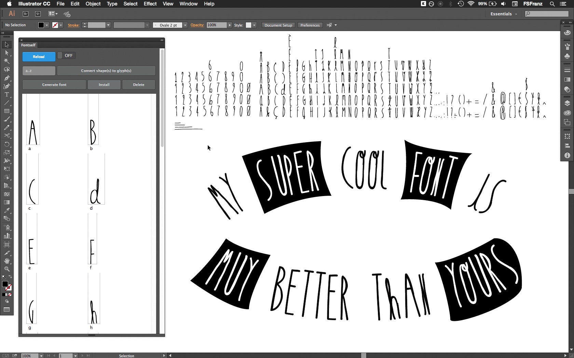Expand the Style dropdown arrow
The image size is (574, 358).
[254, 25]
